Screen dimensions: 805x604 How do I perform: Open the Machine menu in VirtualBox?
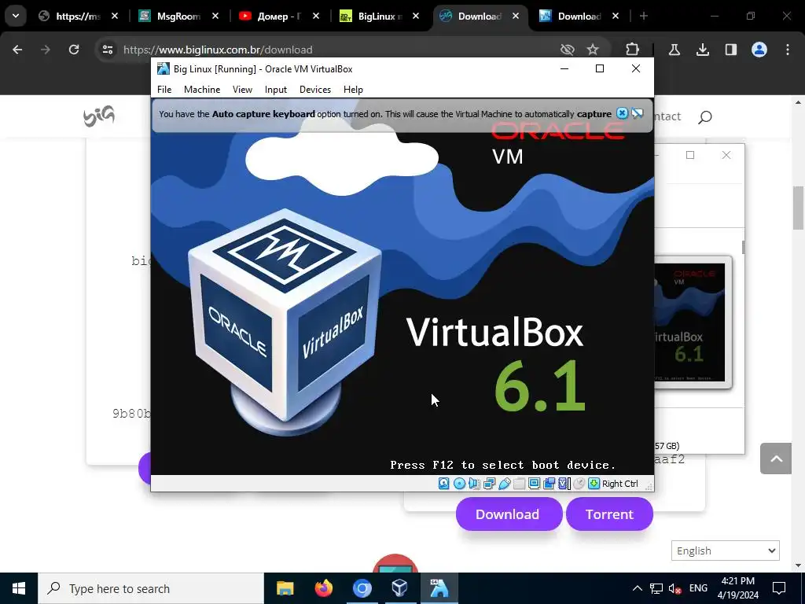202,90
